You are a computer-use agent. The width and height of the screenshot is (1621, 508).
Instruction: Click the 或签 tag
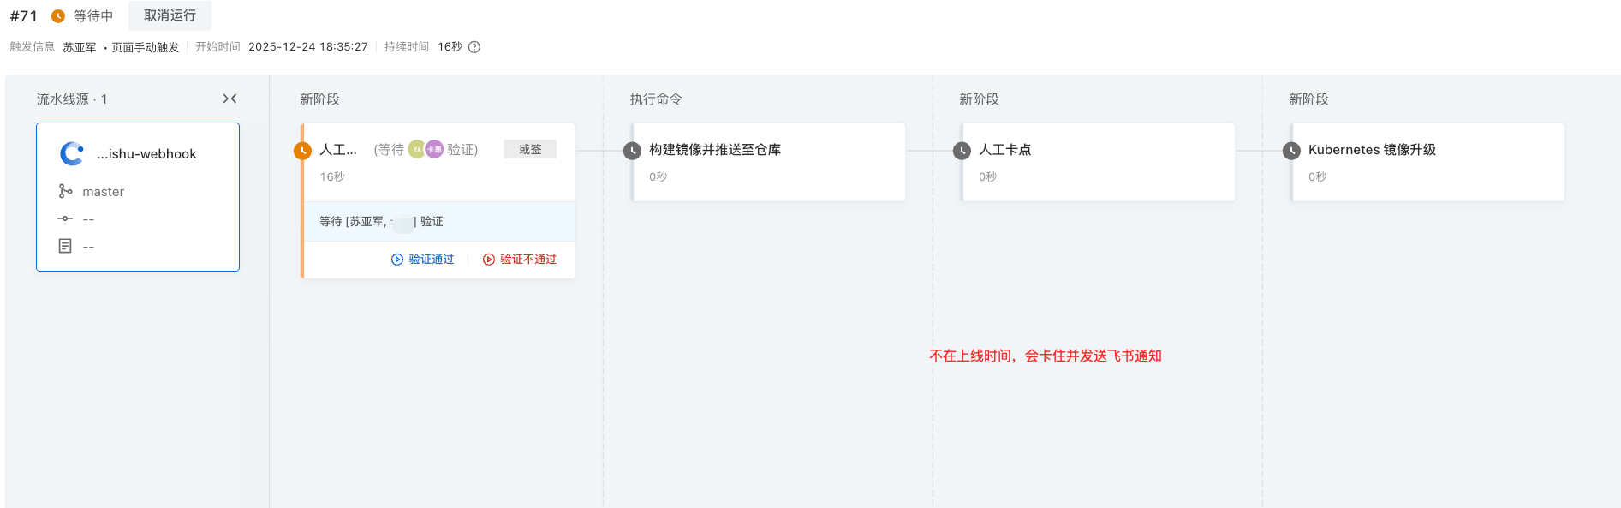click(530, 149)
